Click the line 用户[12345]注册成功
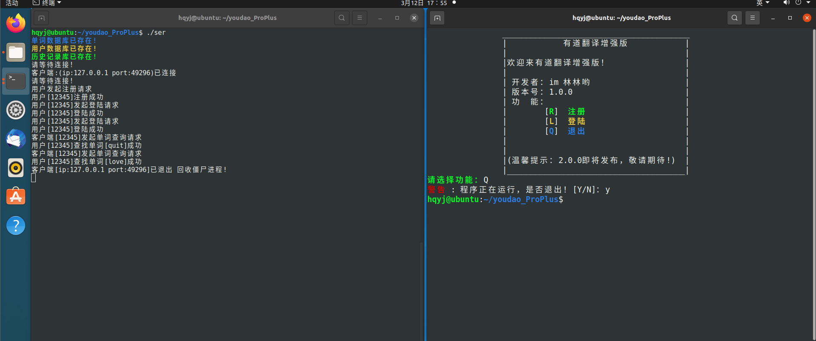The width and height of the screenshot is (816, 341). [68, 97]
